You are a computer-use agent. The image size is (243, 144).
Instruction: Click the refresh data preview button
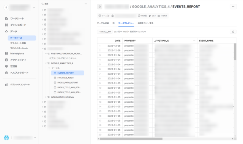(233, 32)
